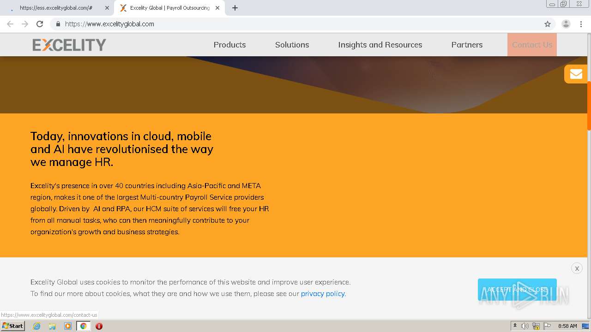Open the orange envelope contact widget

click(576, 74)
